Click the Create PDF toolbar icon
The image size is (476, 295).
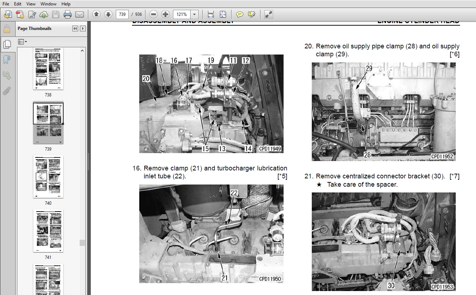tap(20, 14)
